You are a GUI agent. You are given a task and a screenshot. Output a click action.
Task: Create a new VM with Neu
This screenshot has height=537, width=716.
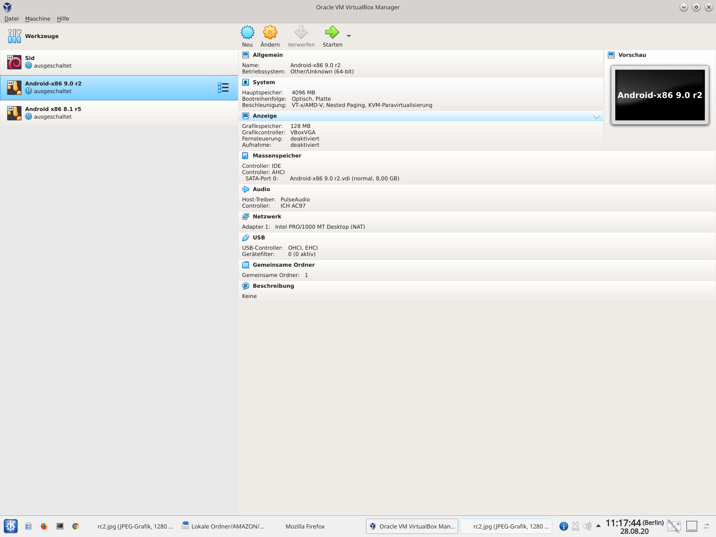tap(247, 36)
